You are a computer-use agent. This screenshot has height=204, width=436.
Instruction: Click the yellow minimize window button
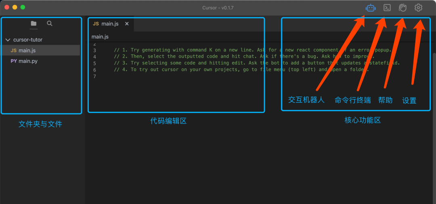pos(15,8)
